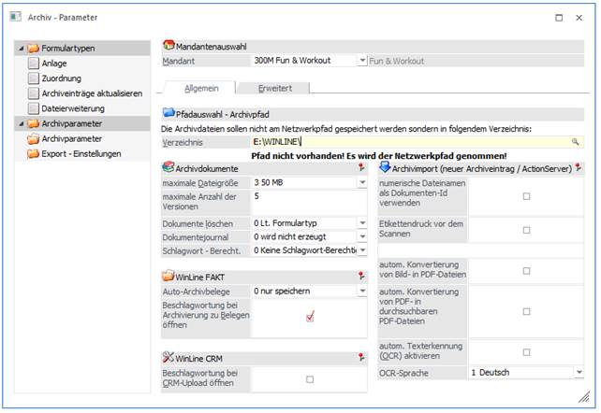Open Export - Einstellungen in sidebar
The height and width of the screenshot is (413, 601).
point(81,153)
